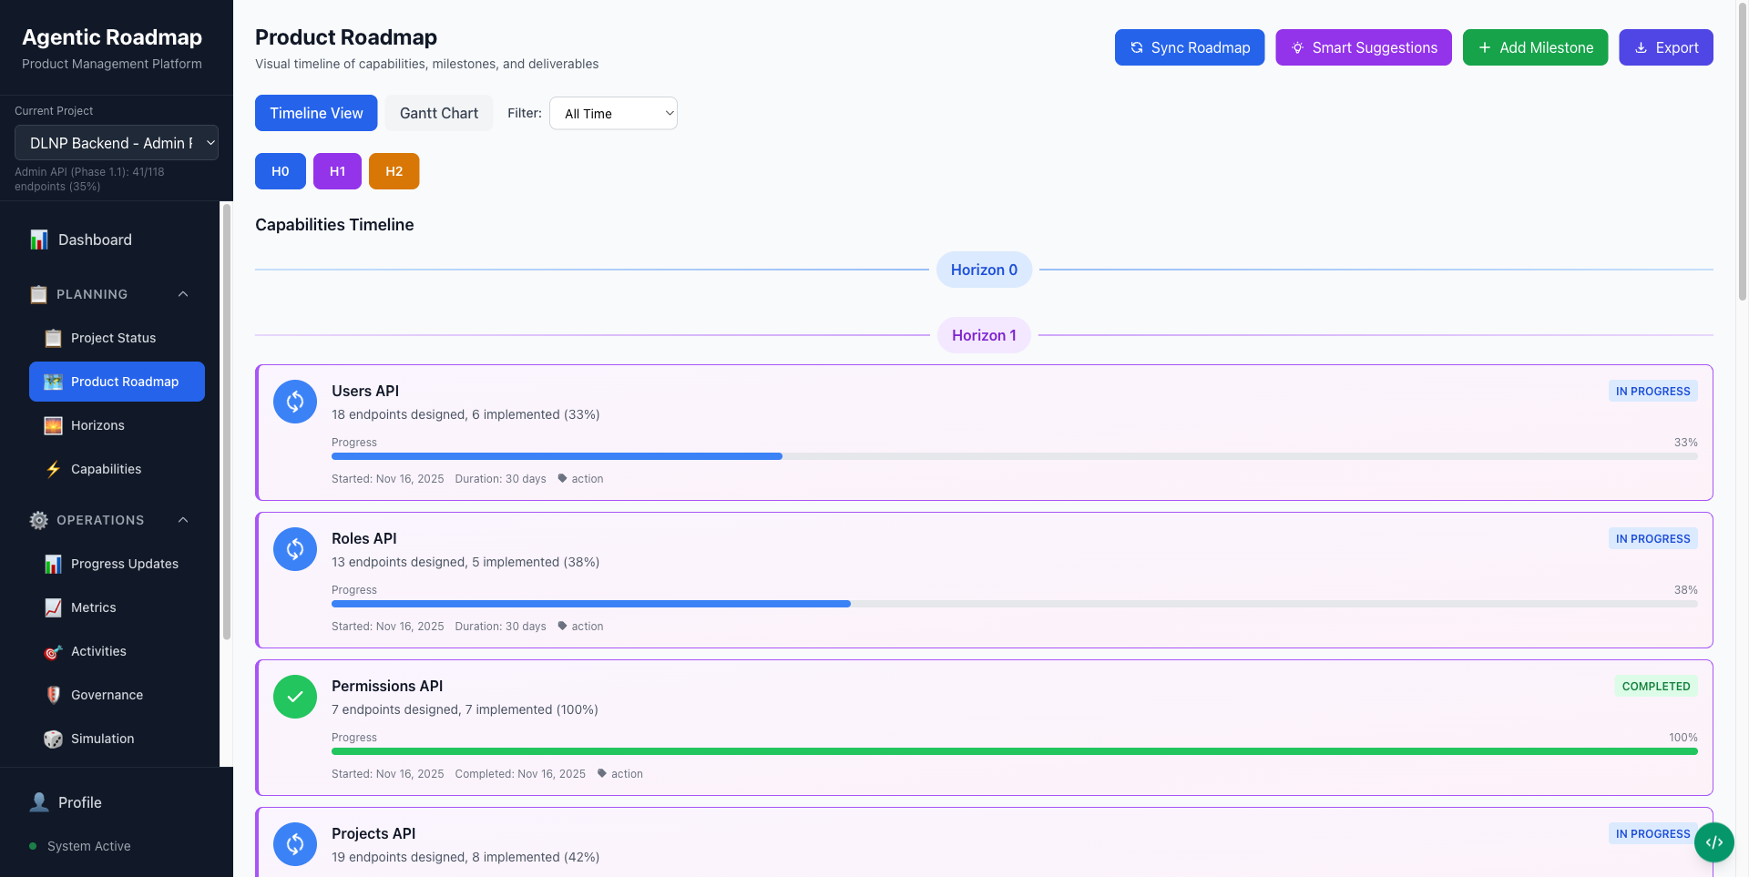Image resolution: width=1749 pixels, height=877 pixels.
Task: Click the Projects API in-progress sync icon
Action: tap(295, 844)
